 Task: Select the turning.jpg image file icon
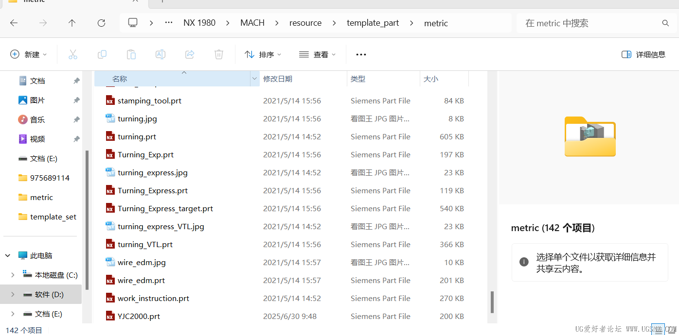pyautogui.click(x=110, y=118)
